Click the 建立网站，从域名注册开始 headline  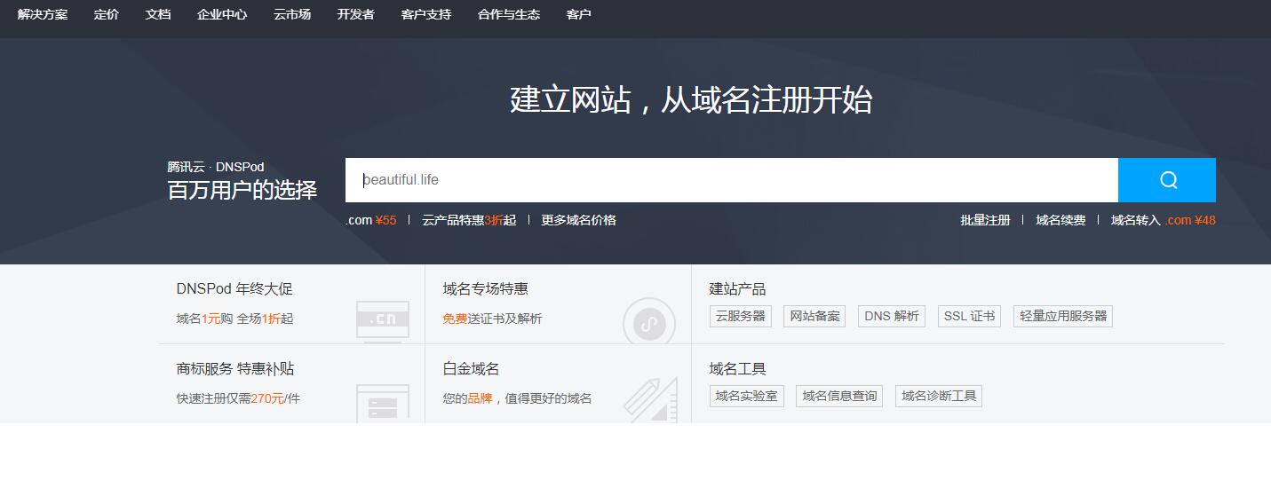pos(691,99)
